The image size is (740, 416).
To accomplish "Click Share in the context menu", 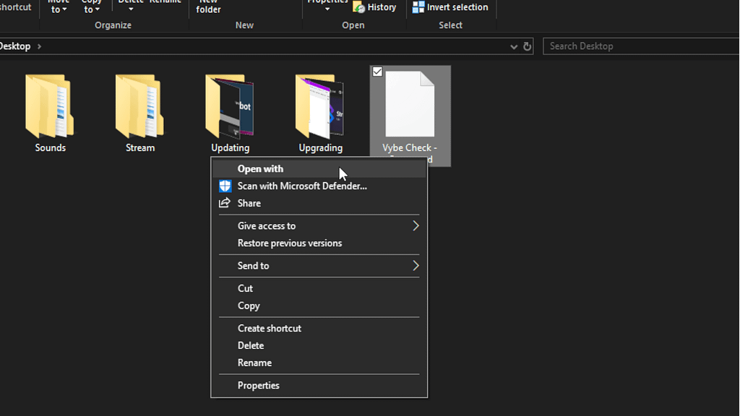I will point(249,204).
